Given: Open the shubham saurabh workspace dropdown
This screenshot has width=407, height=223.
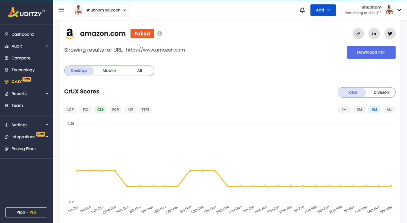Looking at the screenshot, I should click(x=100, y=10).
